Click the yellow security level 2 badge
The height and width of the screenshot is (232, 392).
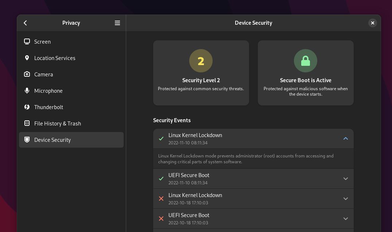(201, 61)
